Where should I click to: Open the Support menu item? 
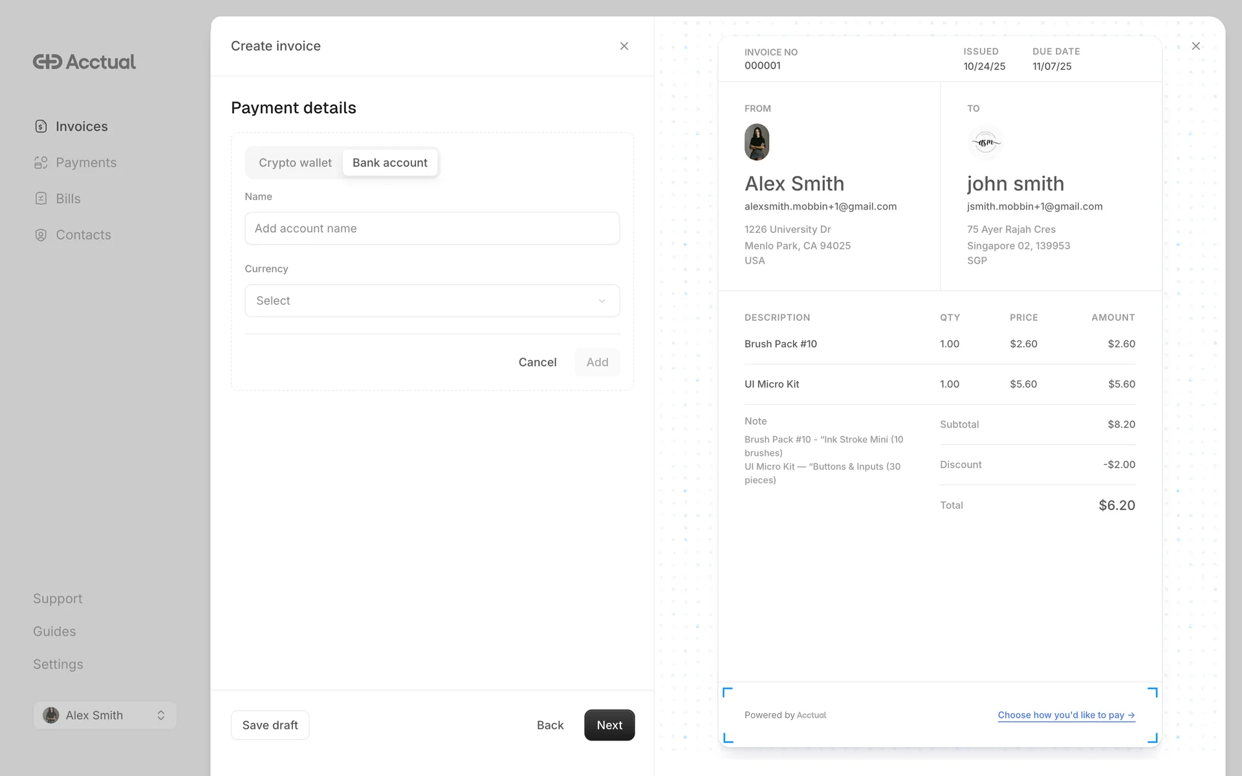[58, 599]
